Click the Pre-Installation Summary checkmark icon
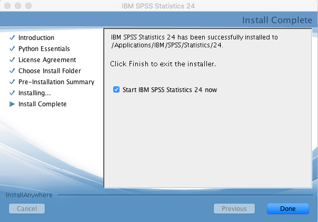Viewport: 318px width, 222px height. pyautogui.click(x=12, y=82)
